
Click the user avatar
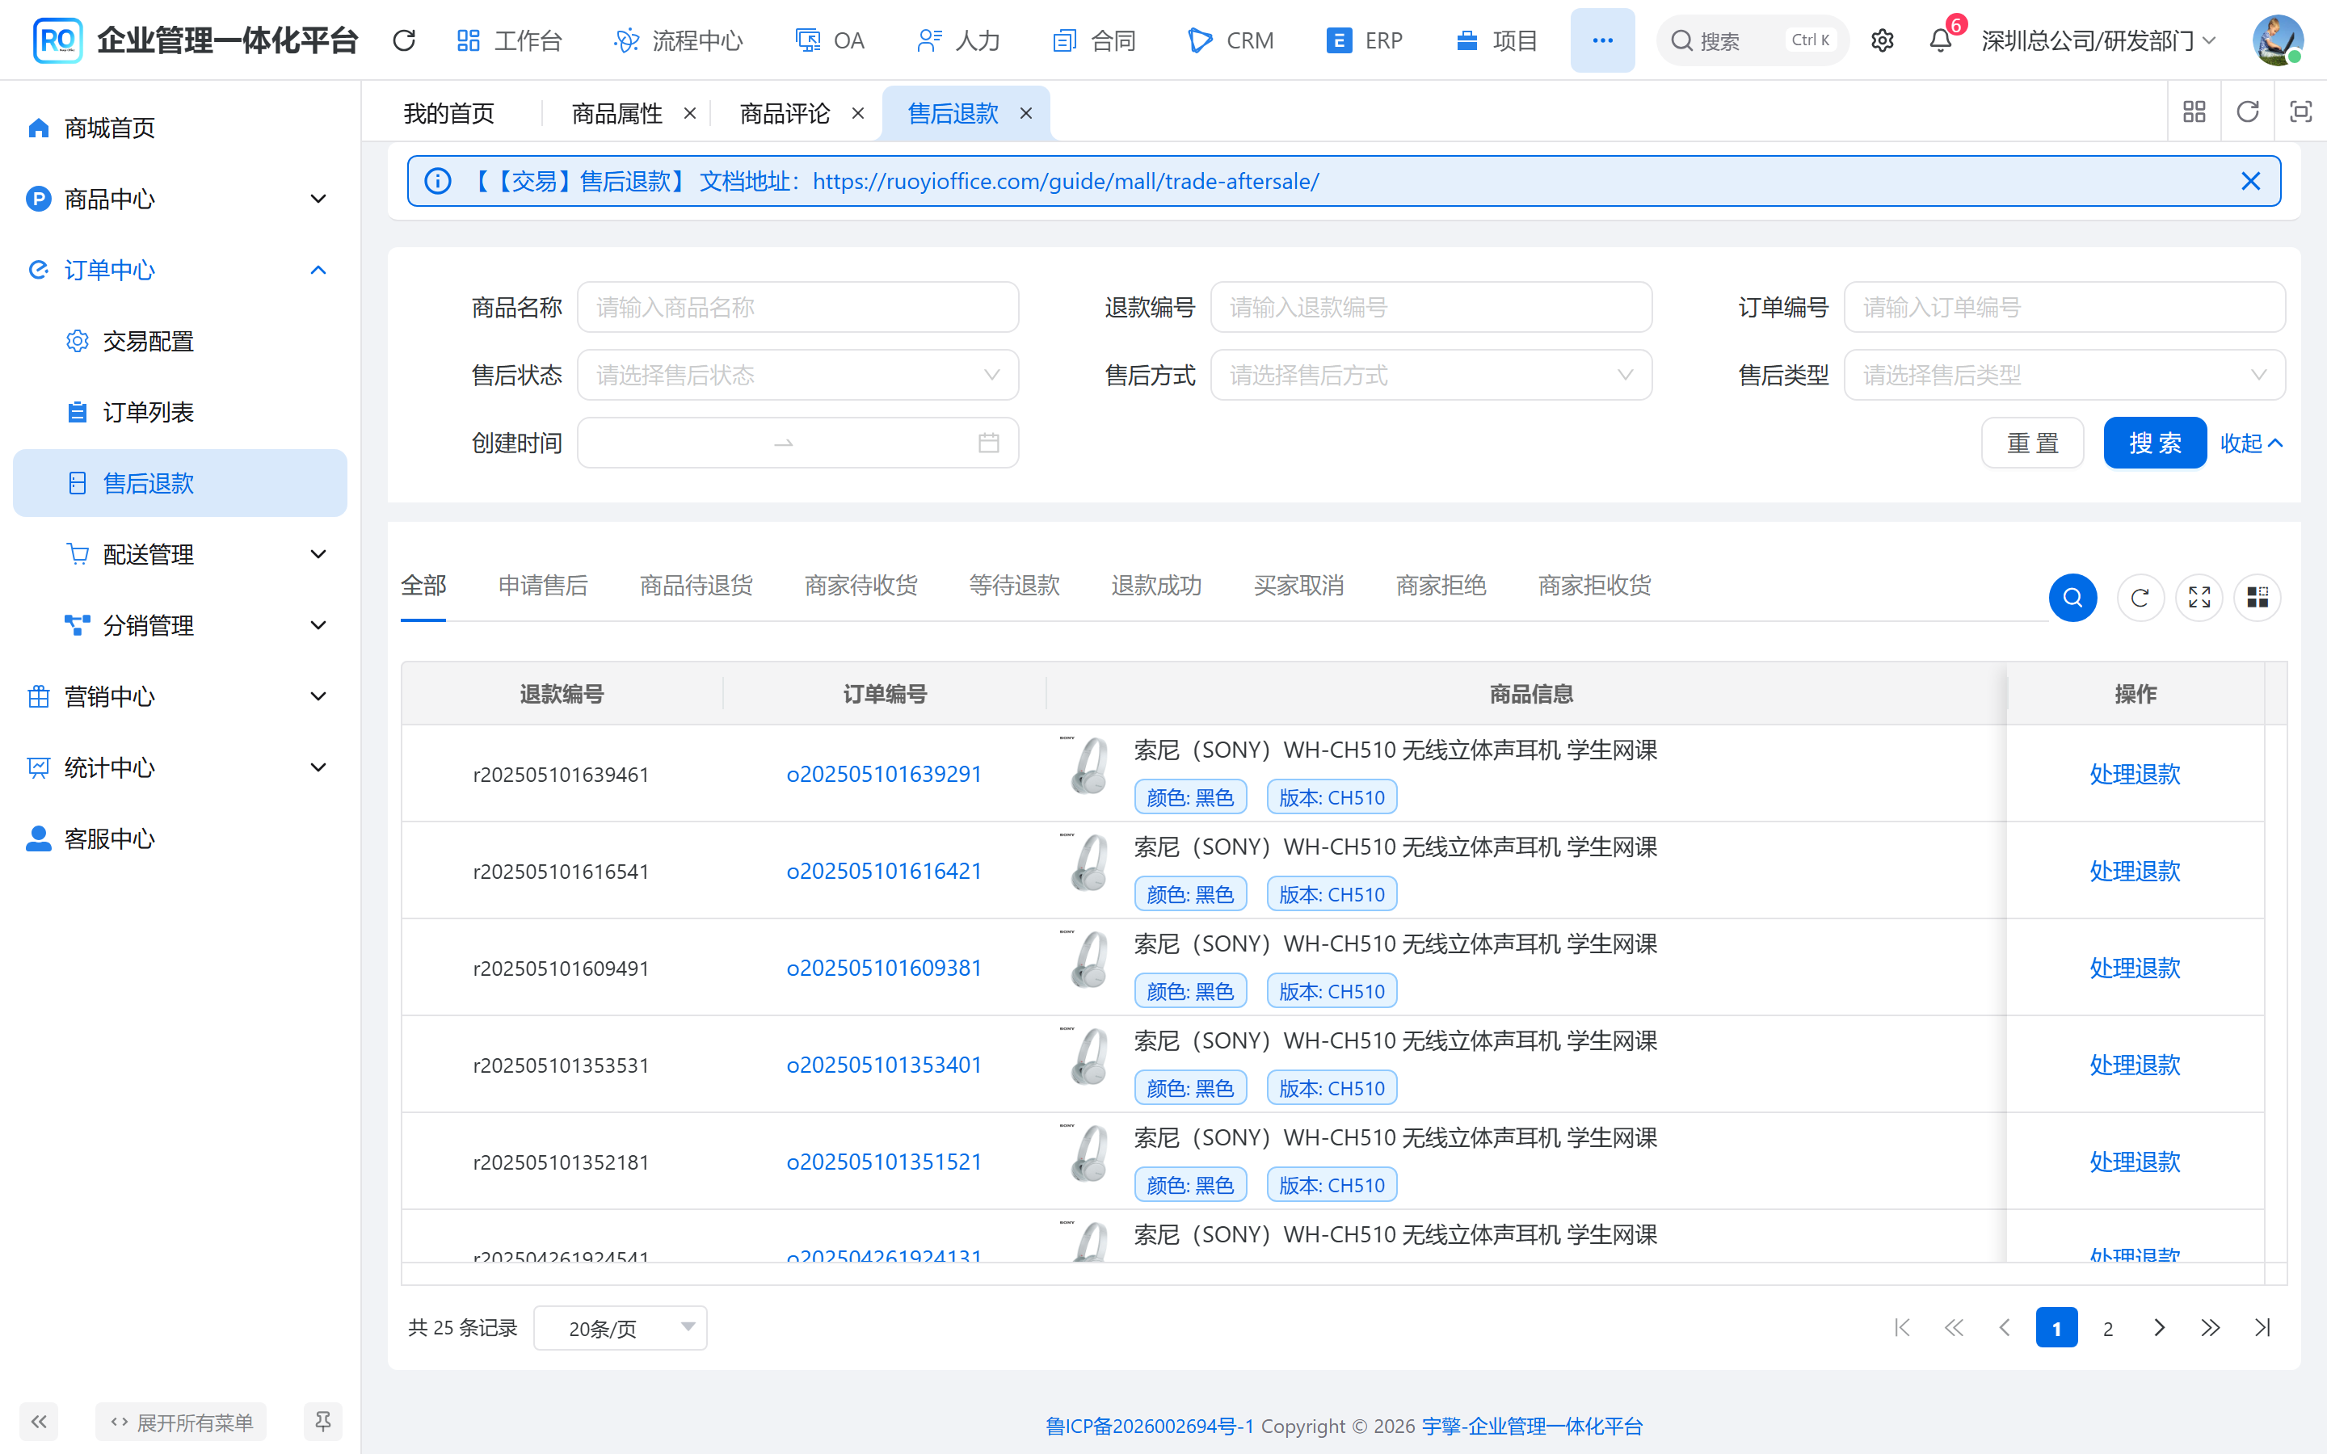tap(2277, 40)
